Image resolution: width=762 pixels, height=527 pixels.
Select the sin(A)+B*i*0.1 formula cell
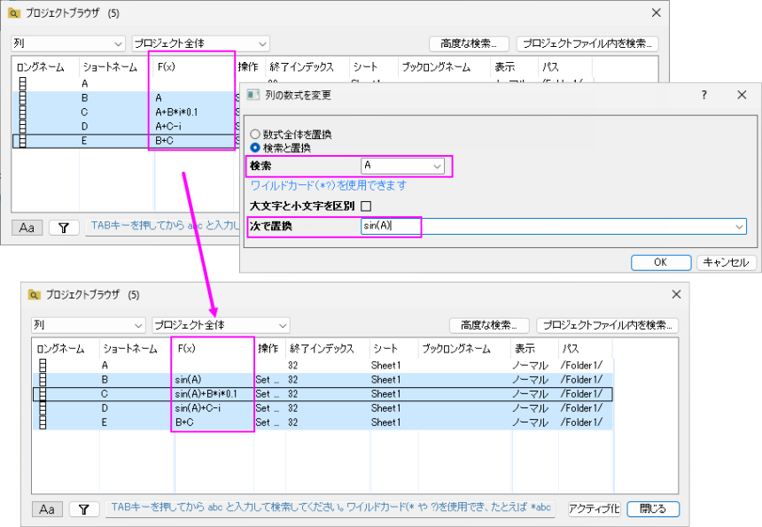point(214,394)
